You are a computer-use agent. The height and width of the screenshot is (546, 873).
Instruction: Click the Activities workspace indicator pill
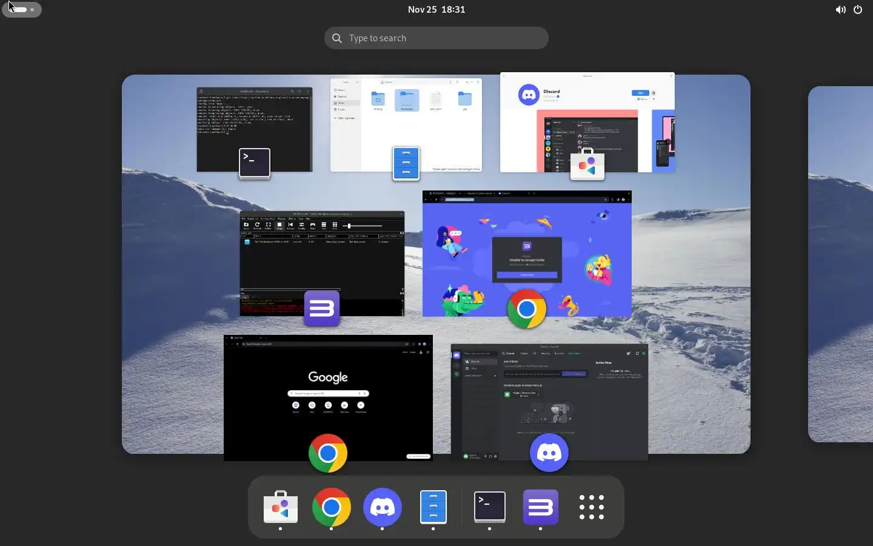tap(22, 10)
